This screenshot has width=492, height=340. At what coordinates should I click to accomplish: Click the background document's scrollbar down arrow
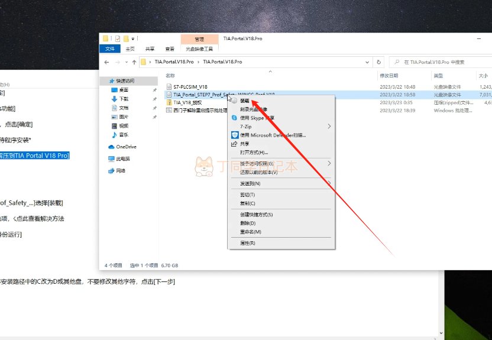coord(441,333)
